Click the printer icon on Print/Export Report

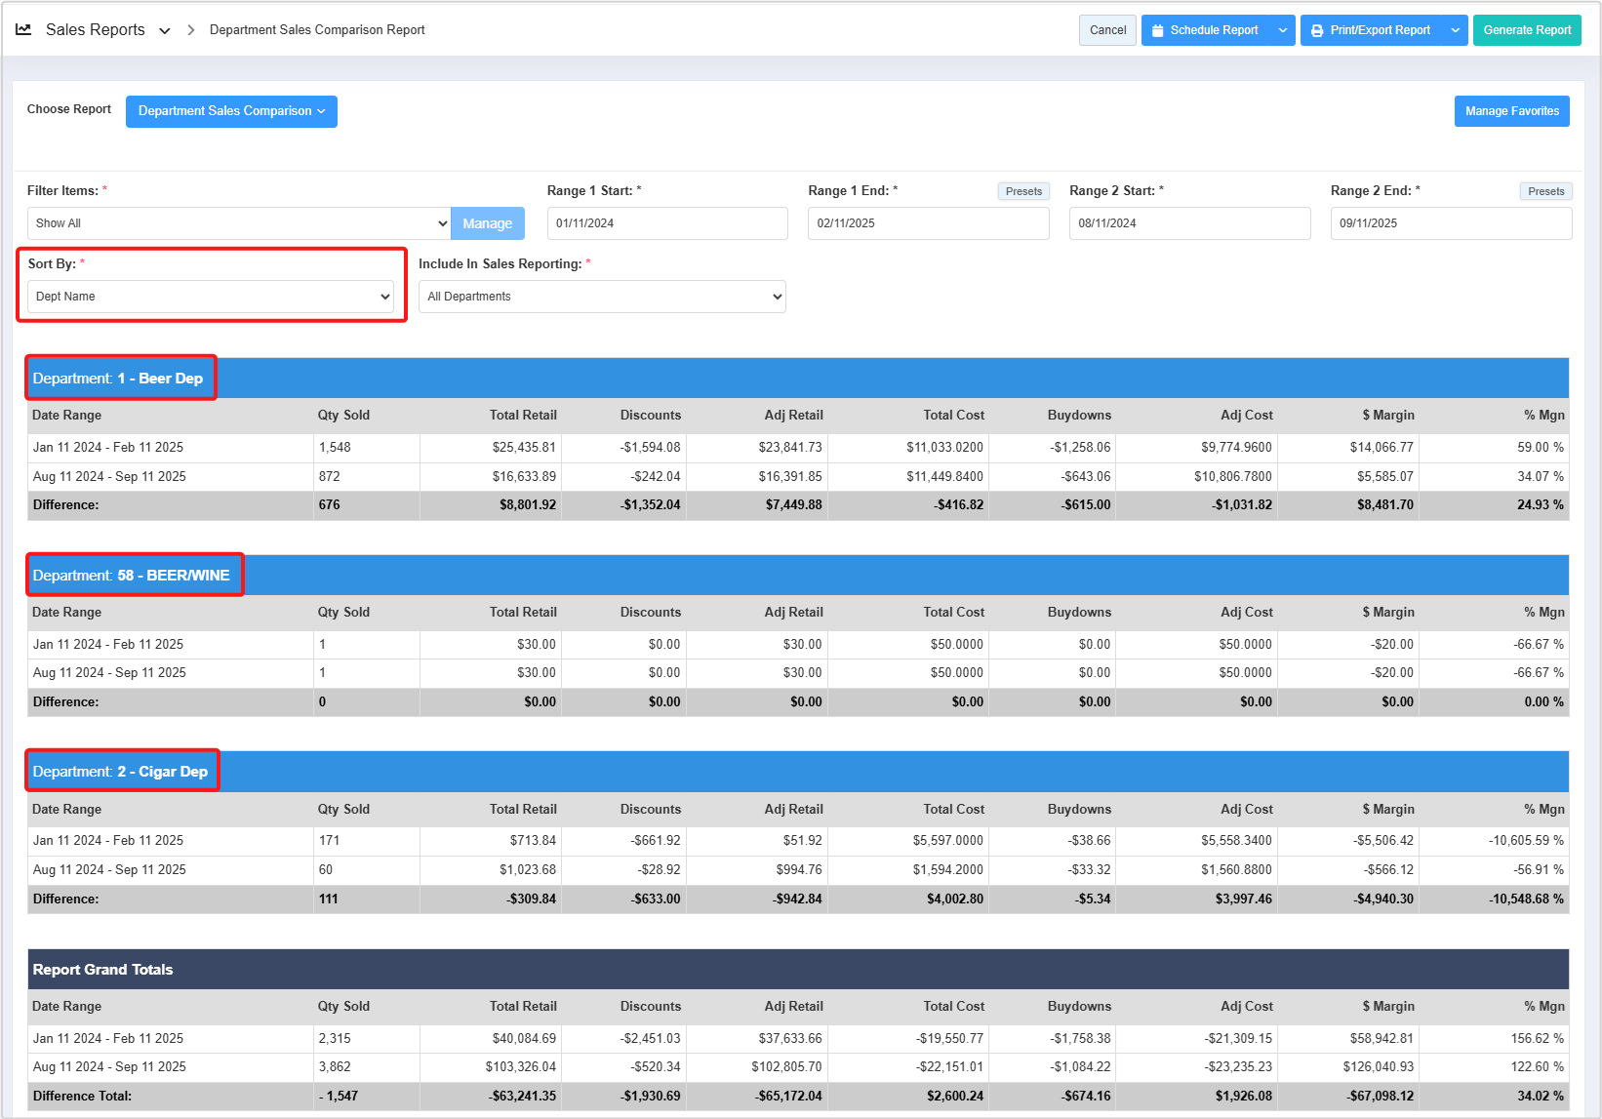(1317, 30)
